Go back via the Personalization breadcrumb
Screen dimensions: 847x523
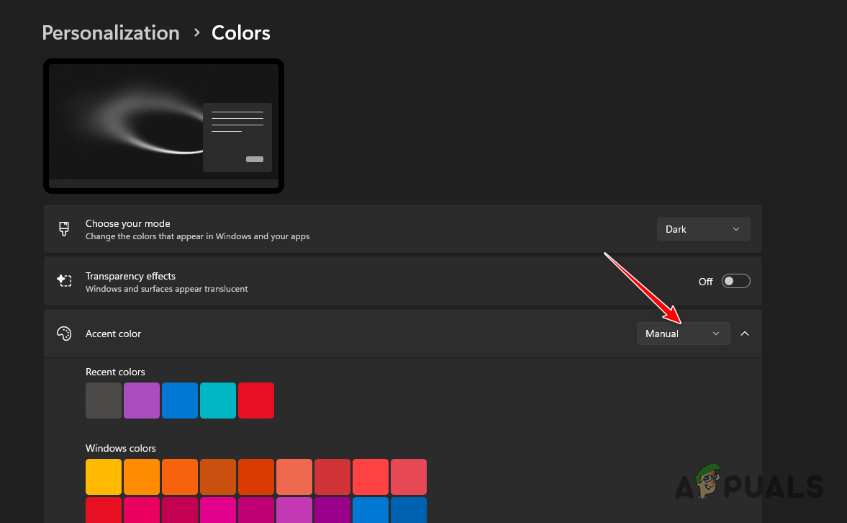pyautogui.click(x=110, y=32)
